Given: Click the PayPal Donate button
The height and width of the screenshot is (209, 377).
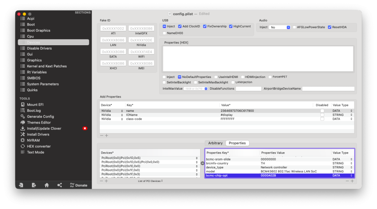Looking at the screenshot, I should (79, 185).
